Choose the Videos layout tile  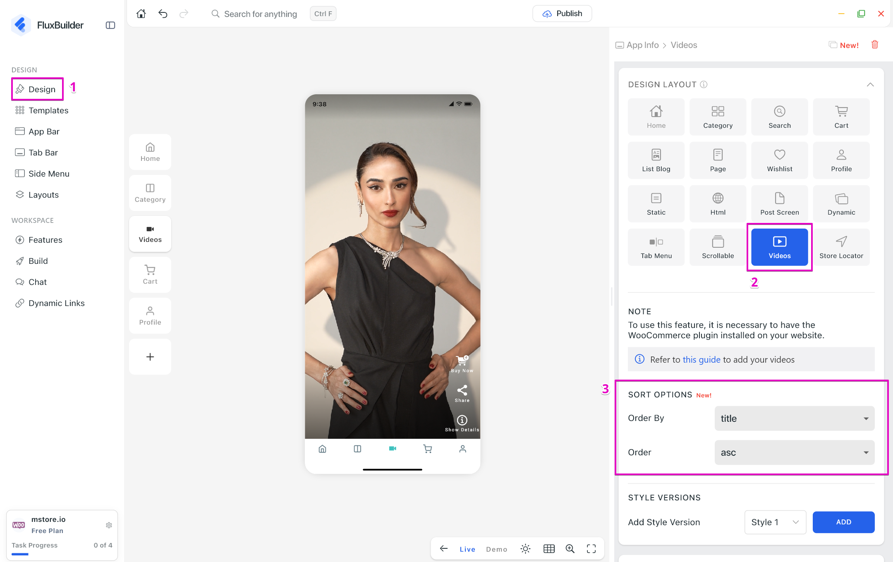point(779,247)
